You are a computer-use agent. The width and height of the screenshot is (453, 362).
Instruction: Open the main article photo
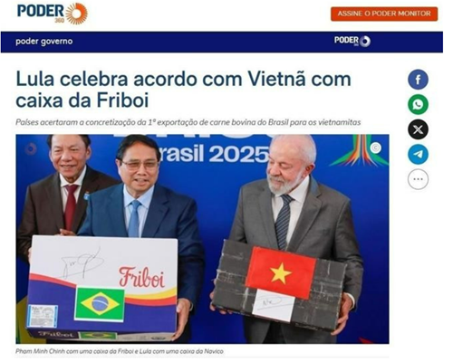[202, 239]
